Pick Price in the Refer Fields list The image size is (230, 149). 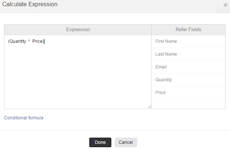(x=161, y=93)
